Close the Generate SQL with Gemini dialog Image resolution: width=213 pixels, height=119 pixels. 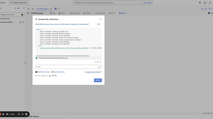(x=101, y=19)
